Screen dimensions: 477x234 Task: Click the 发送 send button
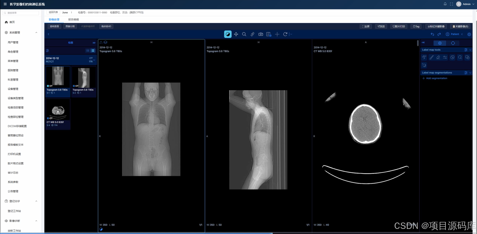[x=381, y=27]
